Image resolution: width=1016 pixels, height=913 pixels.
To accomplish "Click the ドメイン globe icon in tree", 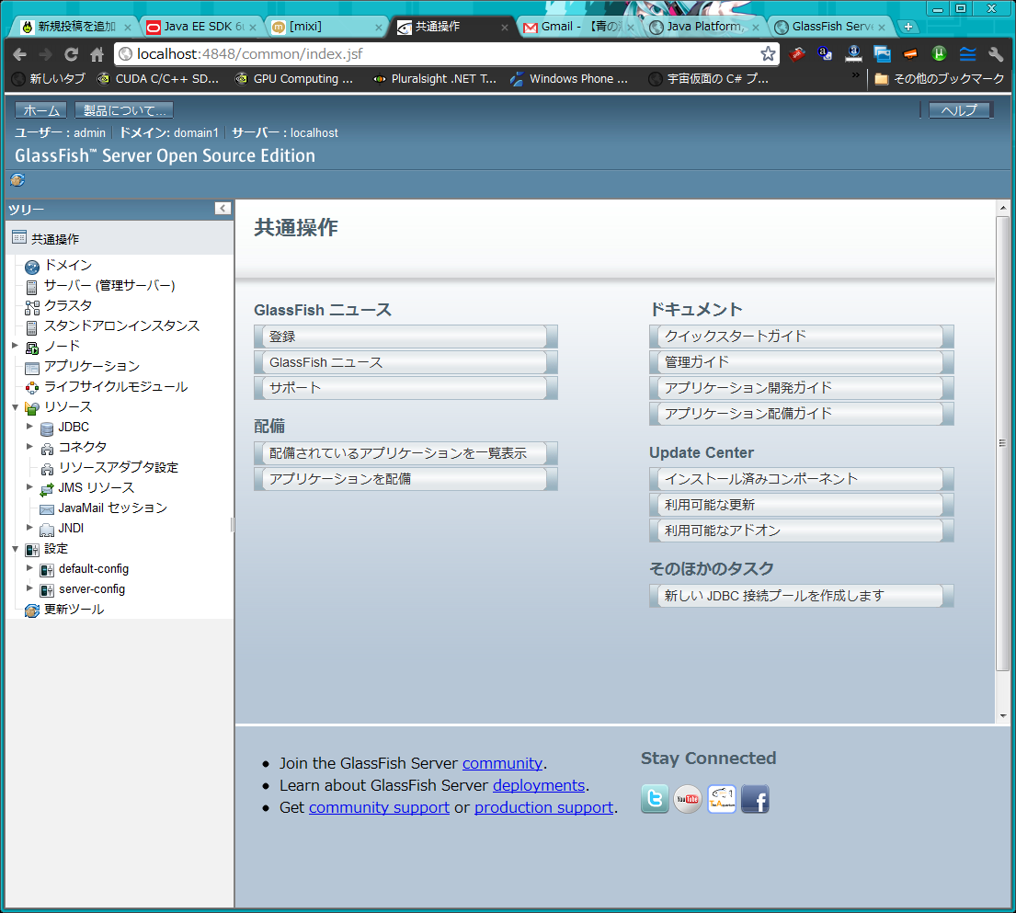I will [32, 267].
